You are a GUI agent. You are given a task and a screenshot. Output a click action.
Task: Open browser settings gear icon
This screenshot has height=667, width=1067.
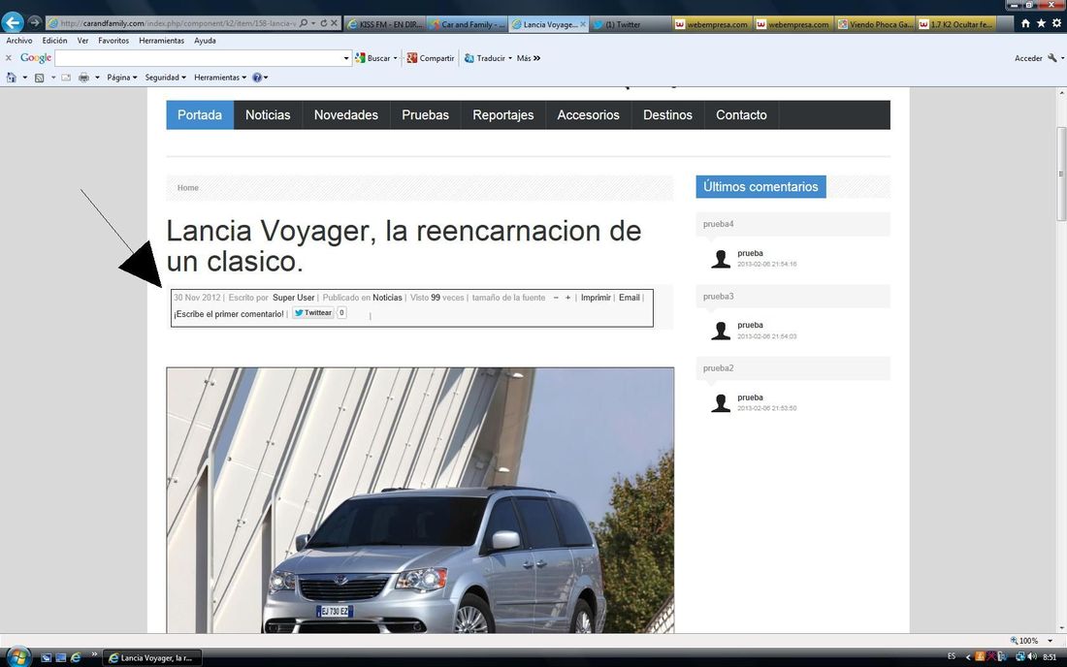click(1056, 23)
